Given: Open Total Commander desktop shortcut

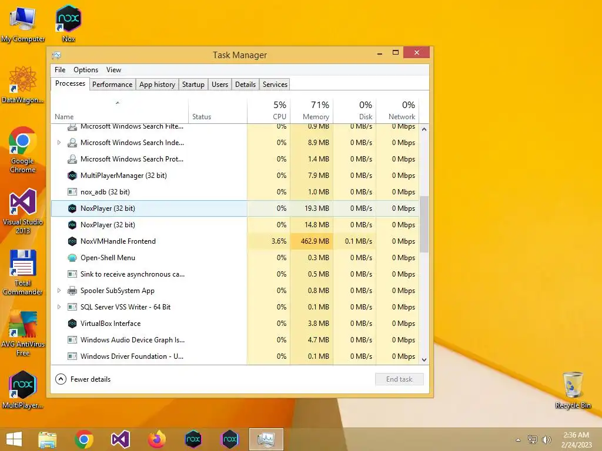Looking at the screenshot, I should pos(23,272).
